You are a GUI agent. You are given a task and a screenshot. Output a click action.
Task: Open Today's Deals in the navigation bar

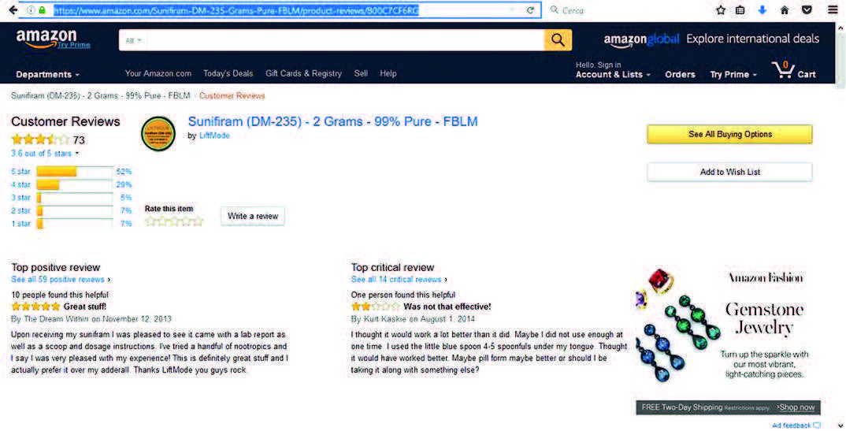(x=228, y=73)
